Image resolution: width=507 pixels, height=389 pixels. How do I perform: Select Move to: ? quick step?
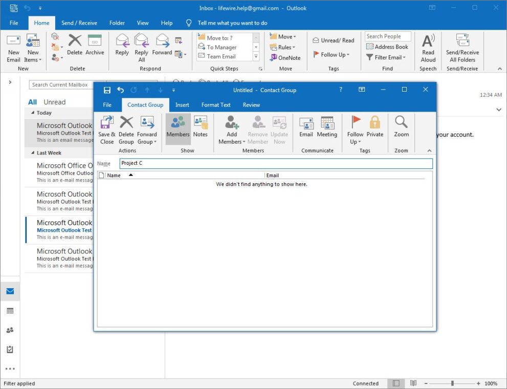click(x=225, y=38)
